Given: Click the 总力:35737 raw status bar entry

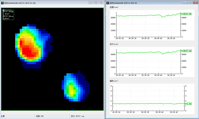Looking at the screenshot, I should point(77,116).
